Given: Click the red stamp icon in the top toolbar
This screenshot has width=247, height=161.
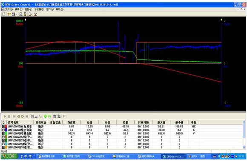Looking at the screenshot, I should [x=35, y=14].
